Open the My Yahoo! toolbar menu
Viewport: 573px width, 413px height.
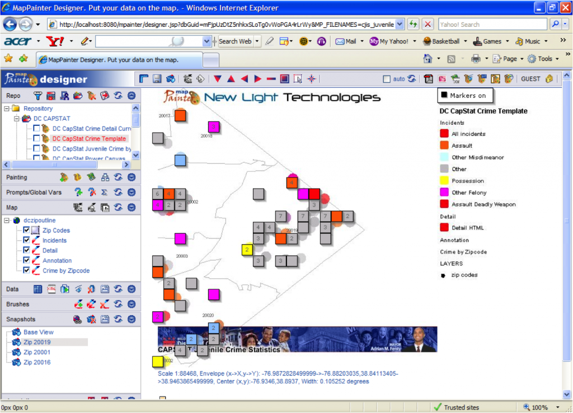[393, 41]
